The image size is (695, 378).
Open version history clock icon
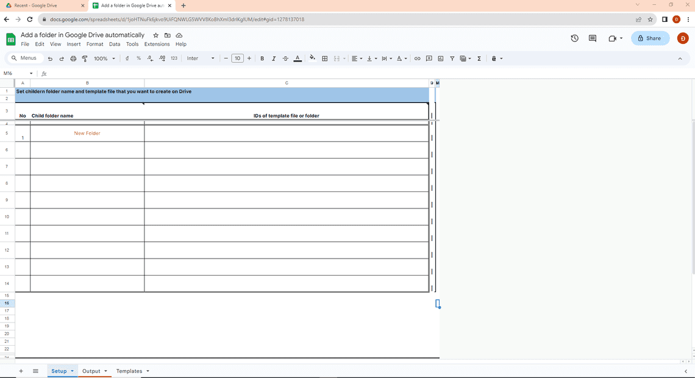click(x=574, y=38)
